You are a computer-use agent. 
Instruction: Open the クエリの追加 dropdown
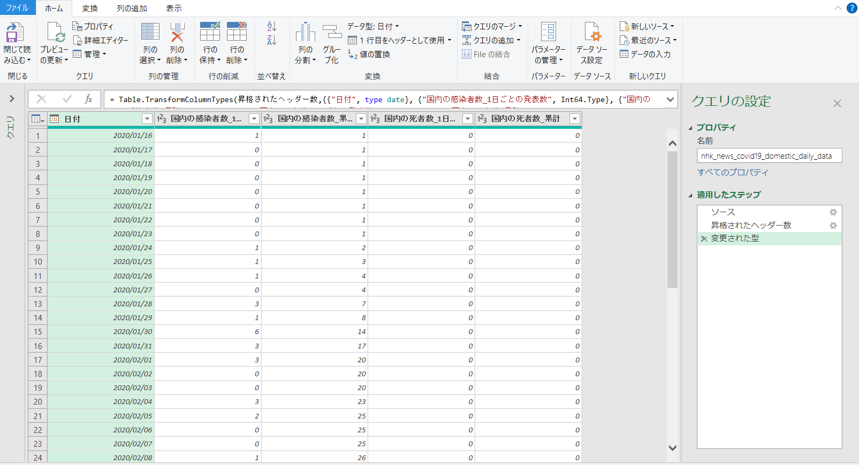click(491, 40)
